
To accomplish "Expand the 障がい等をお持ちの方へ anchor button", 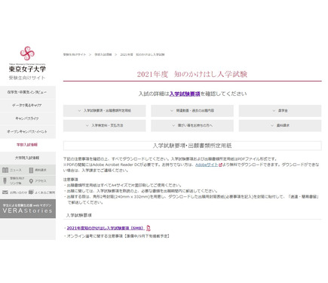I will tap(192, 125).
